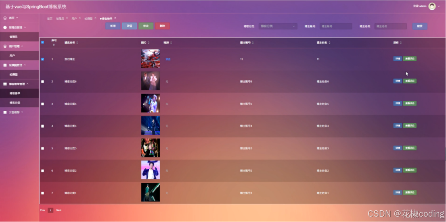Click the 修改 button
The height and width of the screenshot is (222, 446).
146,26
